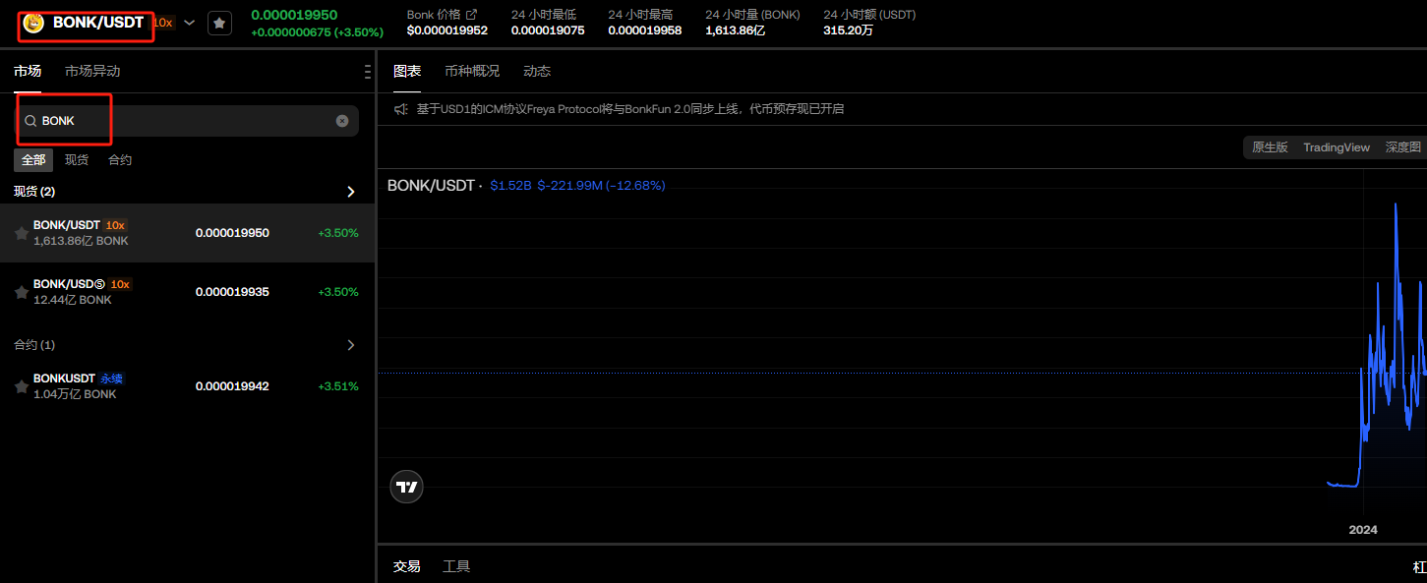Select the 全部 filter
Screen dimensions: 1427x583
33,159
